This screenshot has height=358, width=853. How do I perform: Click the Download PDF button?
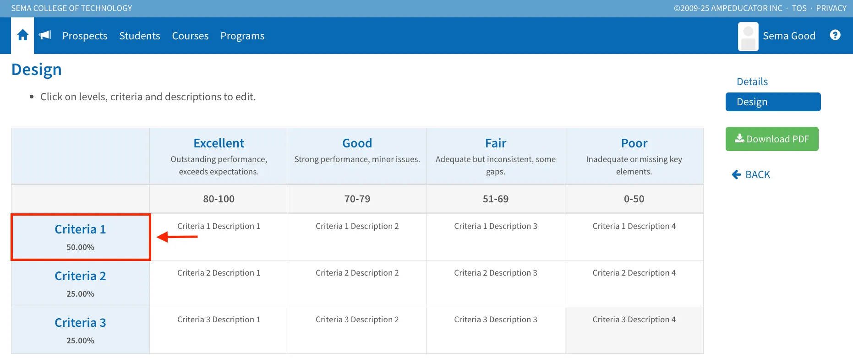[771, 139]
